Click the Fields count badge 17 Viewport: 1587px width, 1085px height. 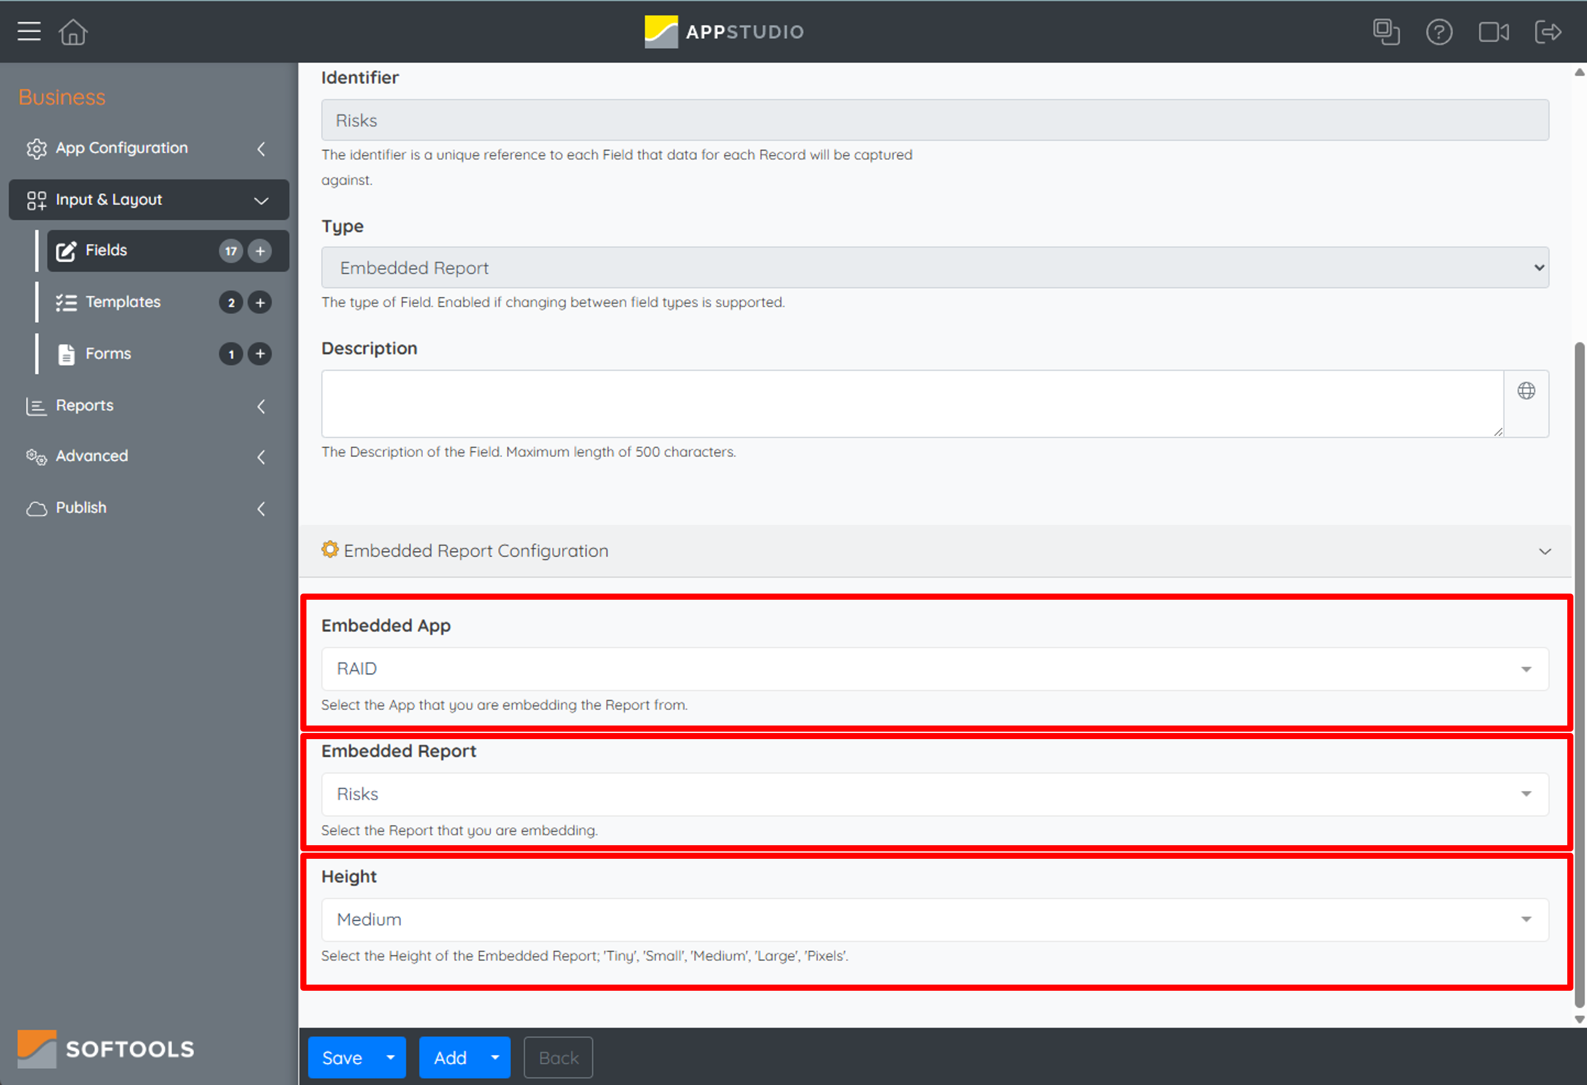[231, 251]
